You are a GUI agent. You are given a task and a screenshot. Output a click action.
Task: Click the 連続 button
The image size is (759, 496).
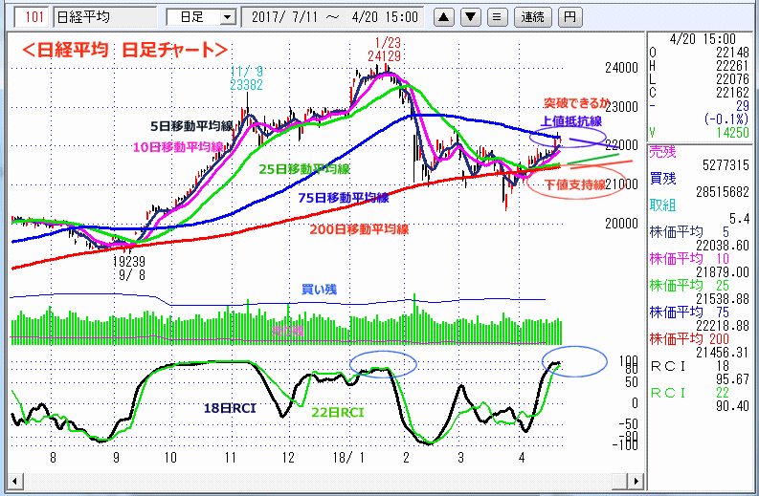tap(532, 17)
